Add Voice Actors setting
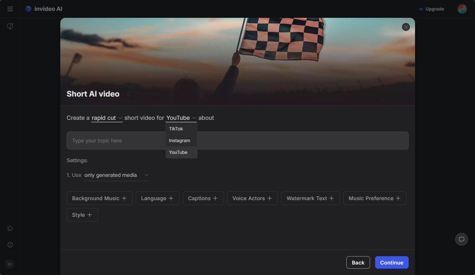Viewport: 475px width, 275px height. 253,198
